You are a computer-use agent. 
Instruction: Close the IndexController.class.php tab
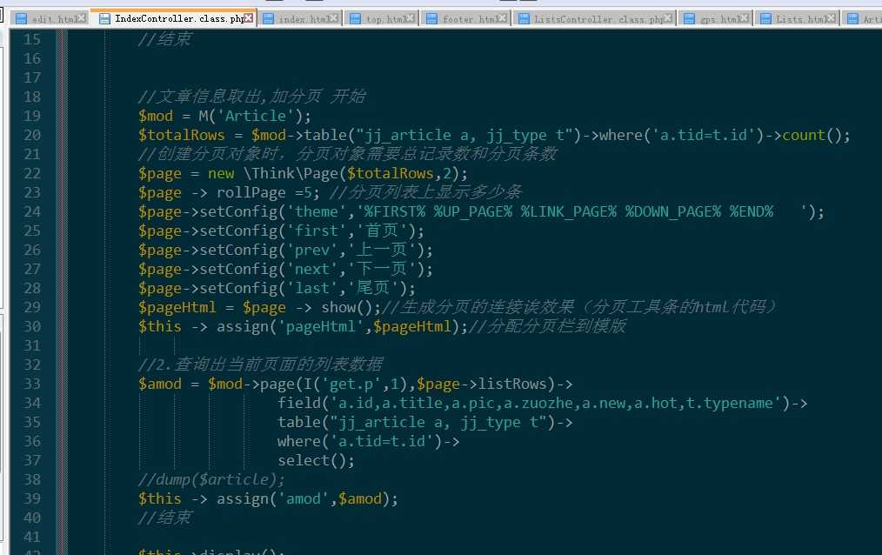coord(248,18)
